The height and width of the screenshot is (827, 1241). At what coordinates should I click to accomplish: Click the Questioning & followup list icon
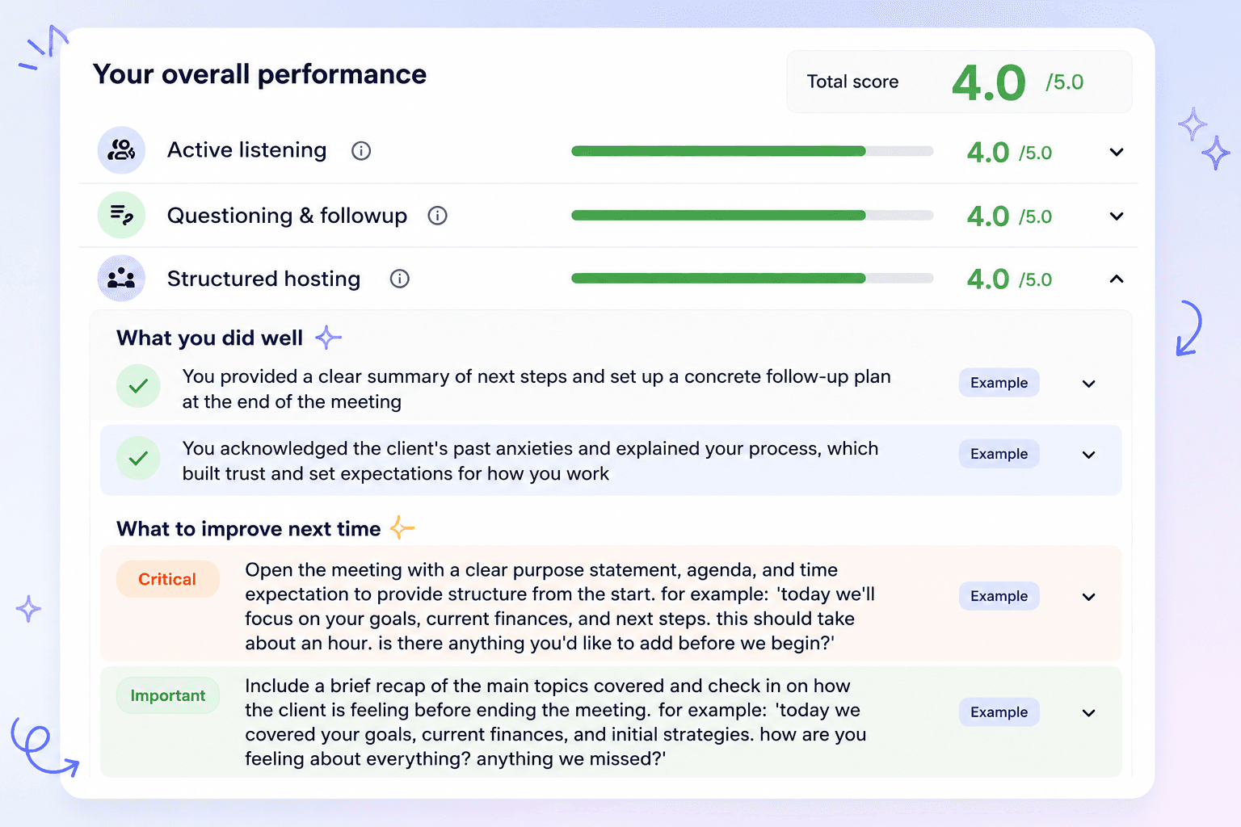point(121,215)
